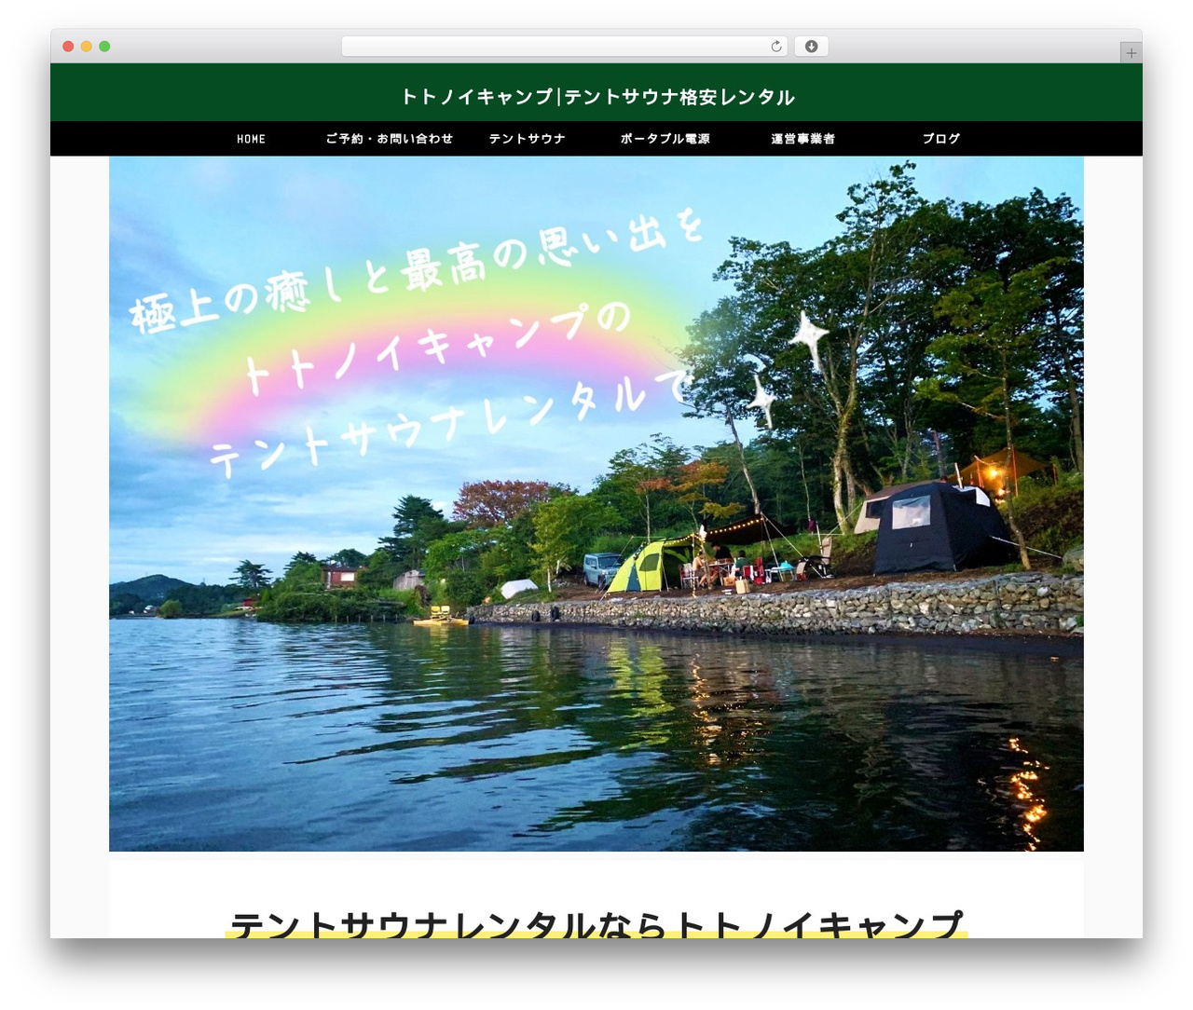Screen dimensions: 1193x1010
Task: Open the ブログ menu item
Action: click(x=941, y=139)
